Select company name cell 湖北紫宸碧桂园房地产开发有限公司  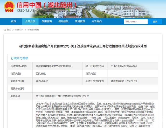pyautogui.click(x=58, y=66)
